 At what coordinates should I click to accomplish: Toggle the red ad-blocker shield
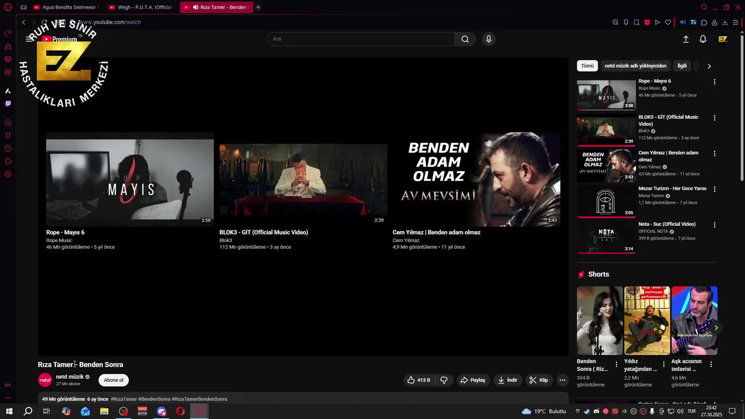(647, 22)
